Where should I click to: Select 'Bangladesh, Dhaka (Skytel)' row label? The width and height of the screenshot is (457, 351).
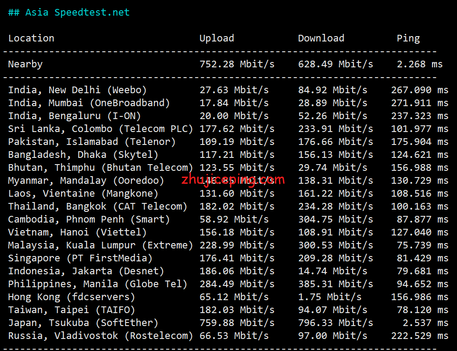pyautogui.click(x=83, y=155)
